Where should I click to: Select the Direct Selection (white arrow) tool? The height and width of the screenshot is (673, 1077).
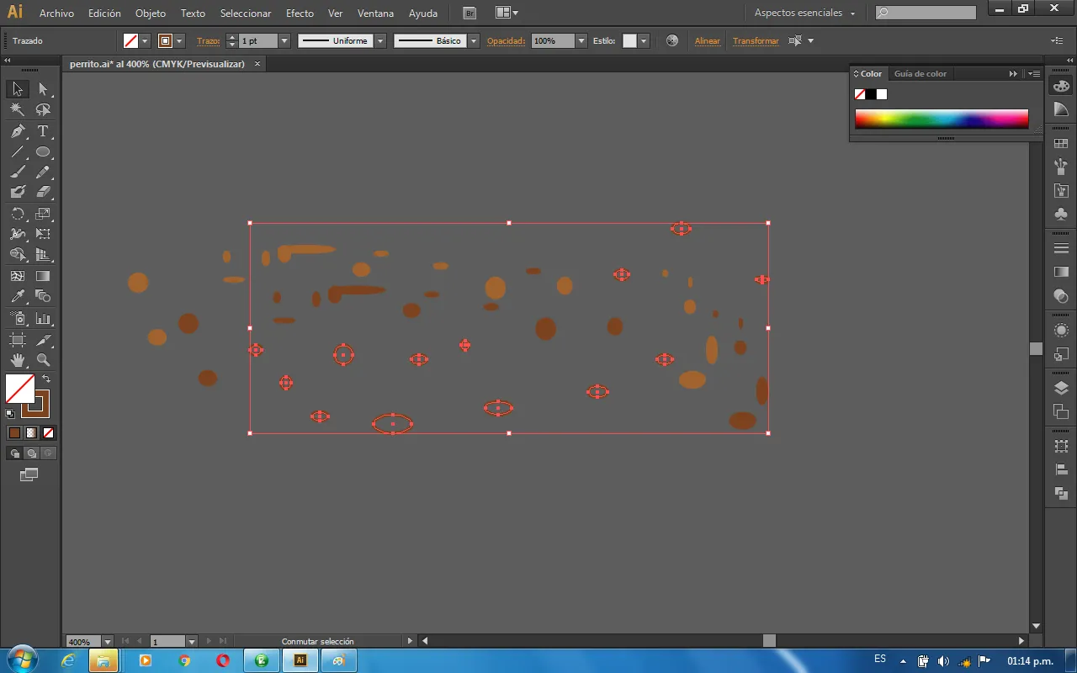[x=43, y=89]
